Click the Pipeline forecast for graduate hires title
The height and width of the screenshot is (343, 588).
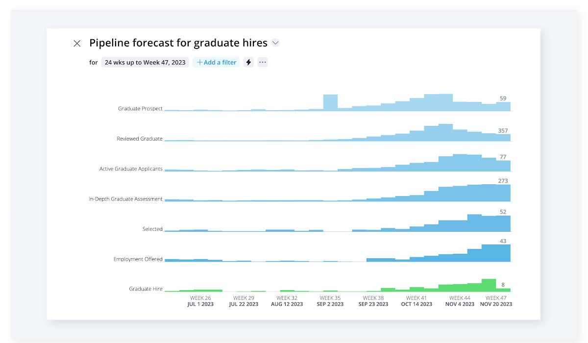(178, 43)
